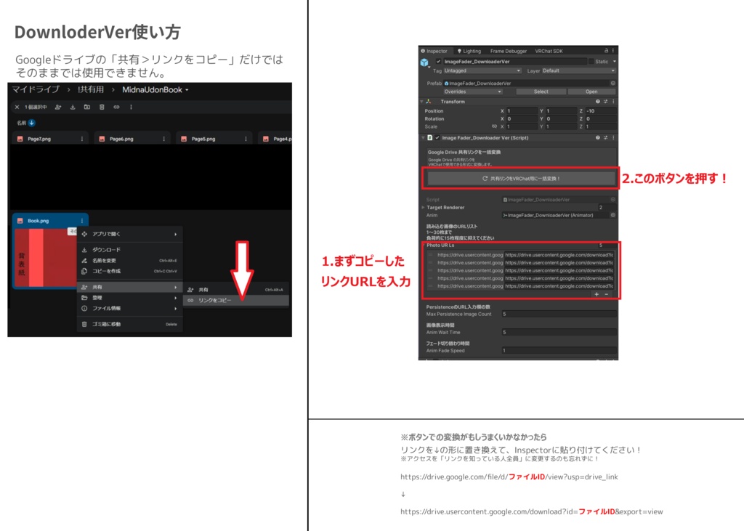Open the more options menu on Page5.png

[246, 139]
